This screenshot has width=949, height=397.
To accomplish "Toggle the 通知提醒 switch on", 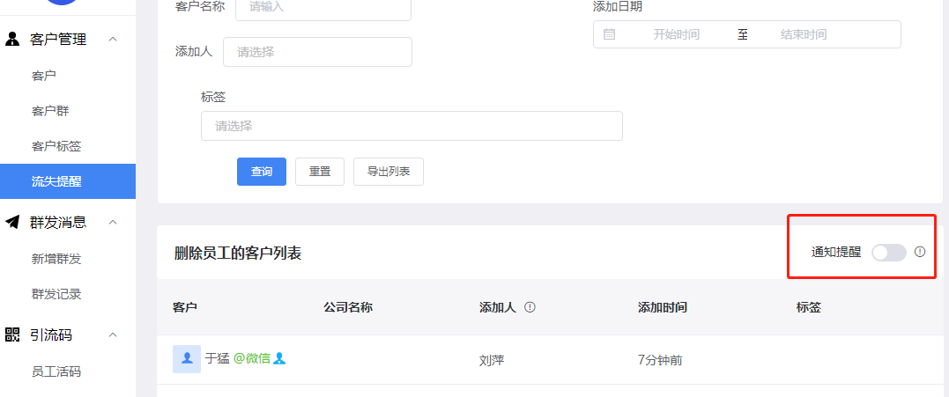I will tap(888, 253).
